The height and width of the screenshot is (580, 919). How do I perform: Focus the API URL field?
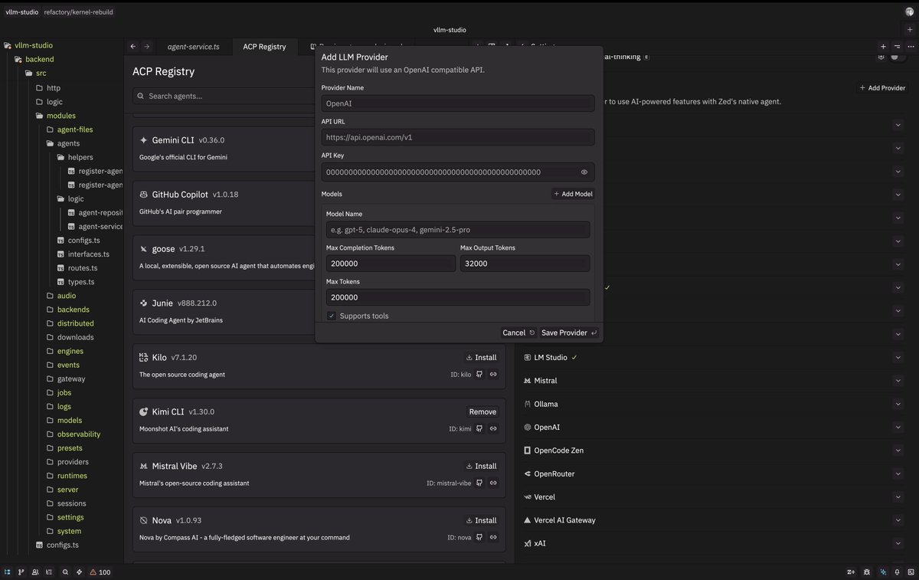[458, 138]
